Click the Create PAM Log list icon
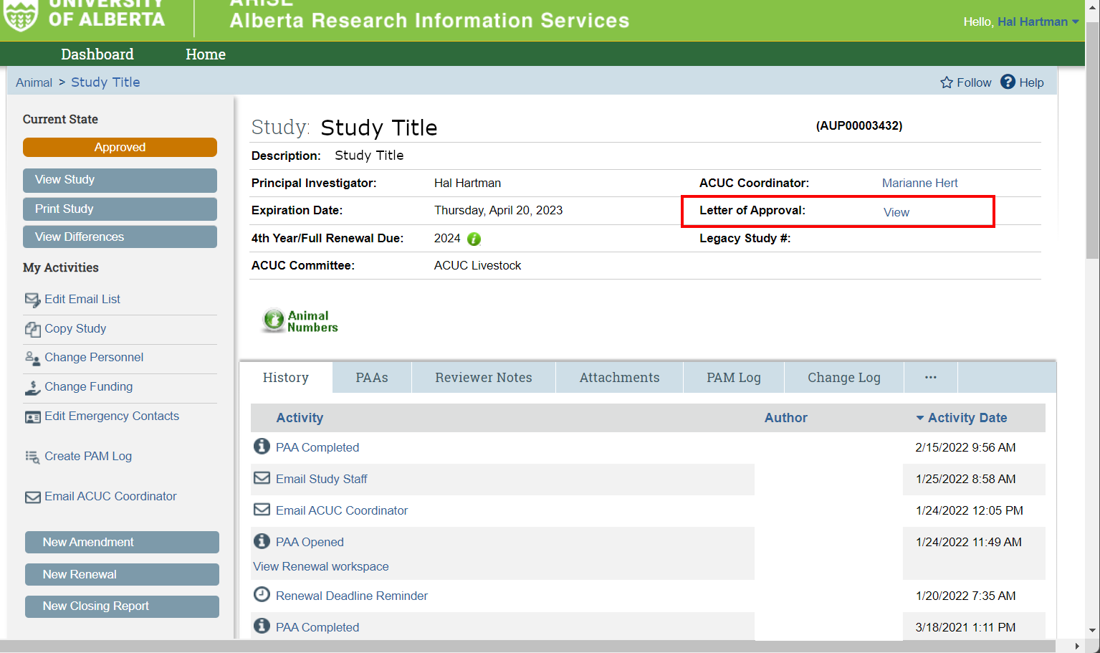This screenshot has height=653, width=1100. (32, 457)
